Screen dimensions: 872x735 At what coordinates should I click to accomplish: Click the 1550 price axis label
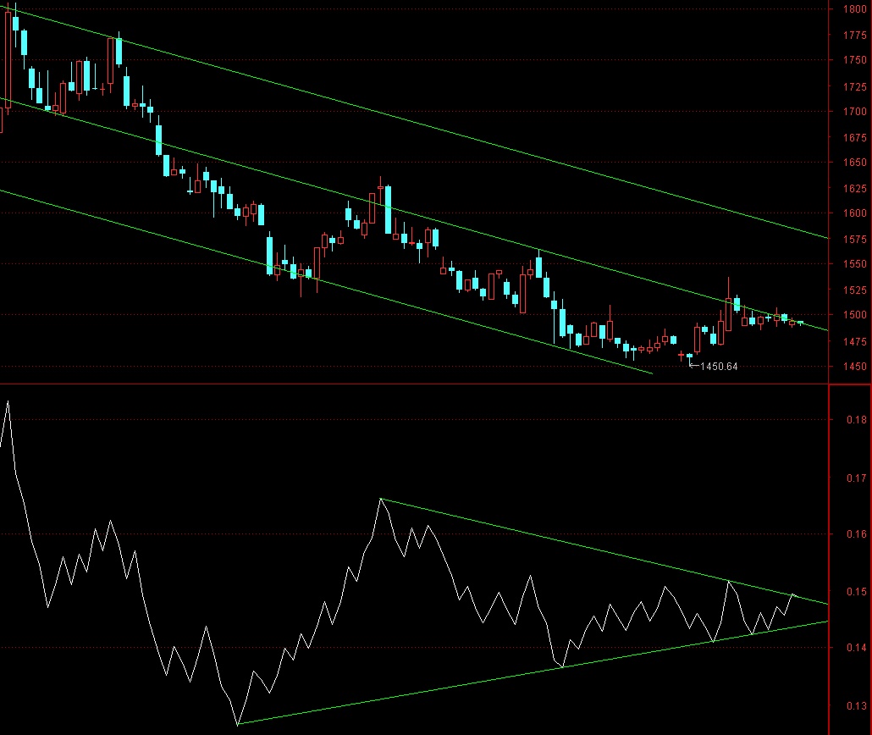pos(855,264)
